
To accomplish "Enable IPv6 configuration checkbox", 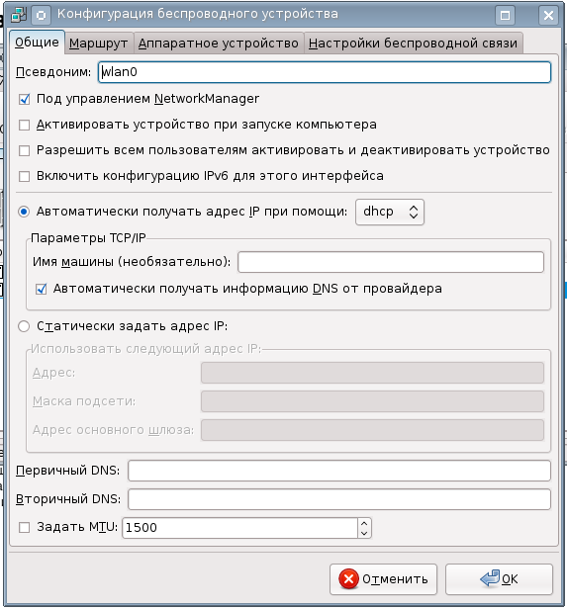I will (24, 176).
